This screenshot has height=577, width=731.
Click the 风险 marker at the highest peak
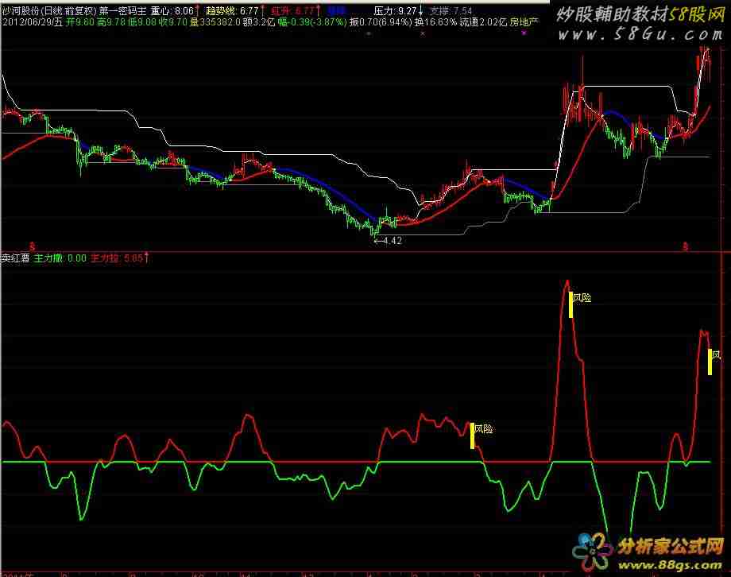point(582,297)
